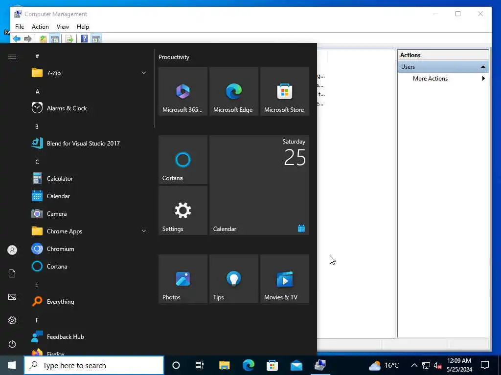Click the Back arrow in Computer Management toolbar
This screenshot has height=375, width=501.
pyautogui.click(x=17, y=39)
